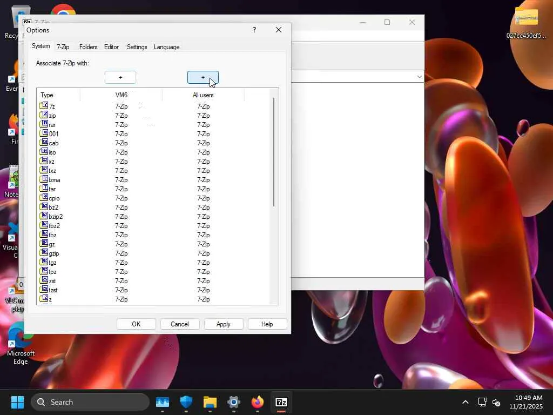Screen dimensions: 553x415
Task: Click the All users 7-Zip cell for rar
Action: click(203, 125)
